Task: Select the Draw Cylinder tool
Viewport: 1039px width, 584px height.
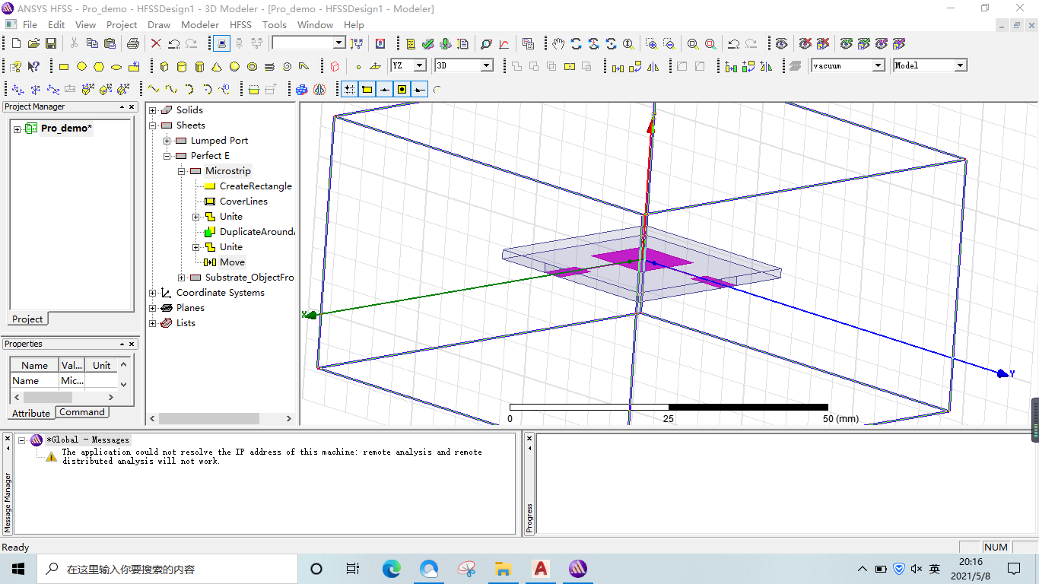Action: 182,66
